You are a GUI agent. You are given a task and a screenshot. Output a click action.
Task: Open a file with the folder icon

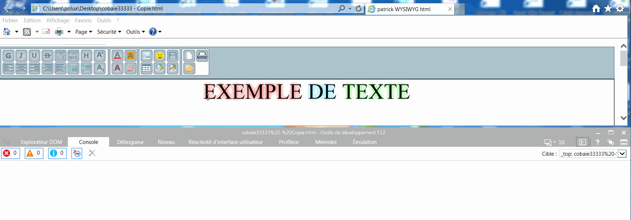point(189,68)
